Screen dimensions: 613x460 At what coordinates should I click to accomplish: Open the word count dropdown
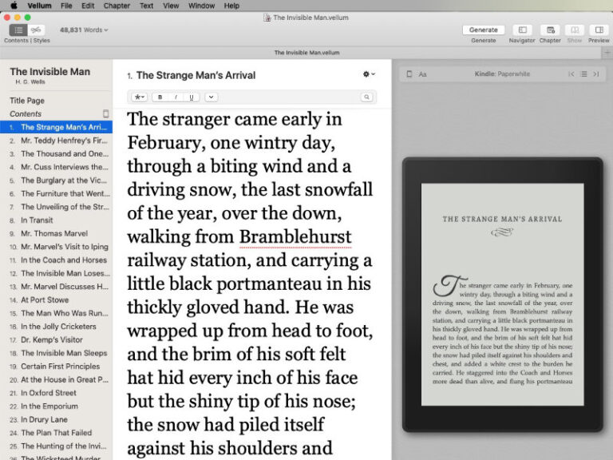tap(84, 30)
